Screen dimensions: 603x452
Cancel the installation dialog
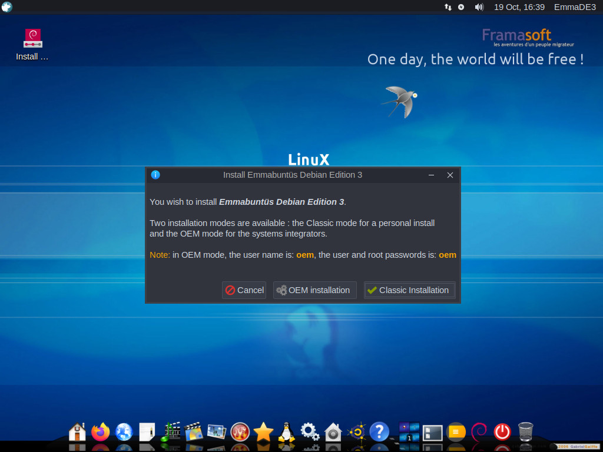click(244, 290)
